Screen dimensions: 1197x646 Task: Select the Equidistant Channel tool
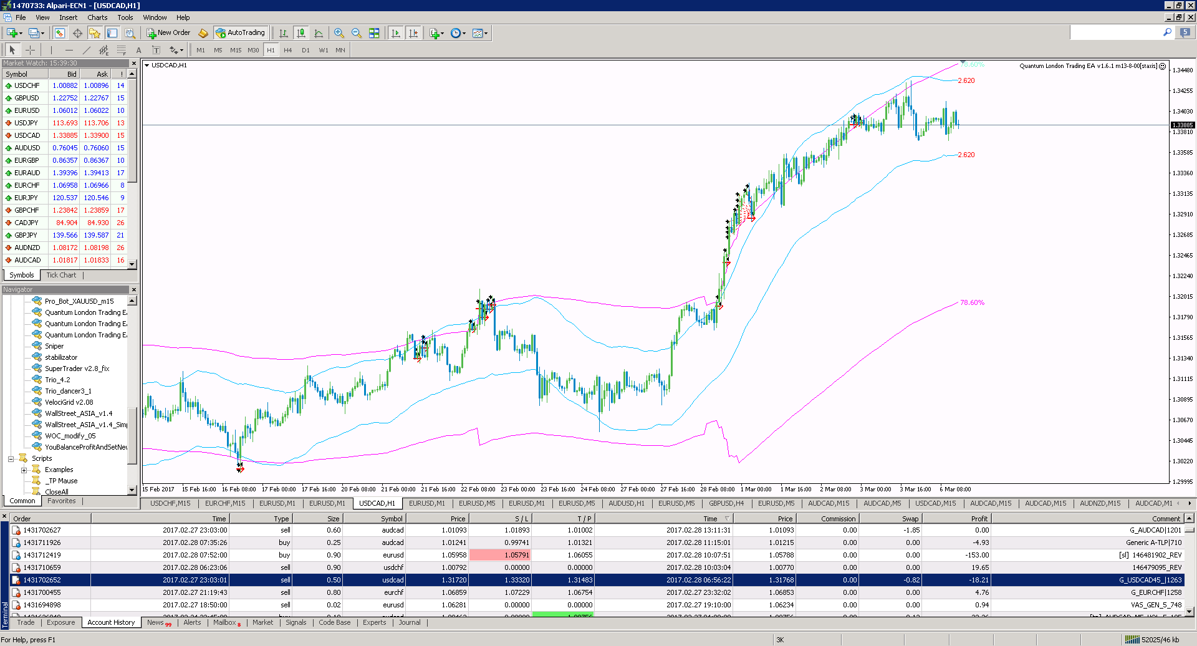tap(103, 50)
